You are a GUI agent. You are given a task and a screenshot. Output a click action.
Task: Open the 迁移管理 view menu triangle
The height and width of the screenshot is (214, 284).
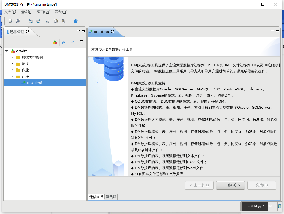[x=82, y=41]
